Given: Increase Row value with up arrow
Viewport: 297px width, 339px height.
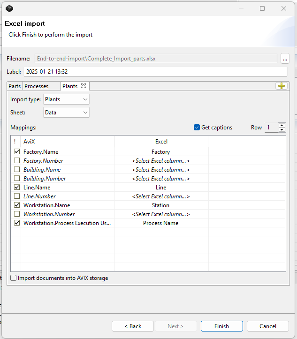Looking at the screenshot, I should coord(282,125).
